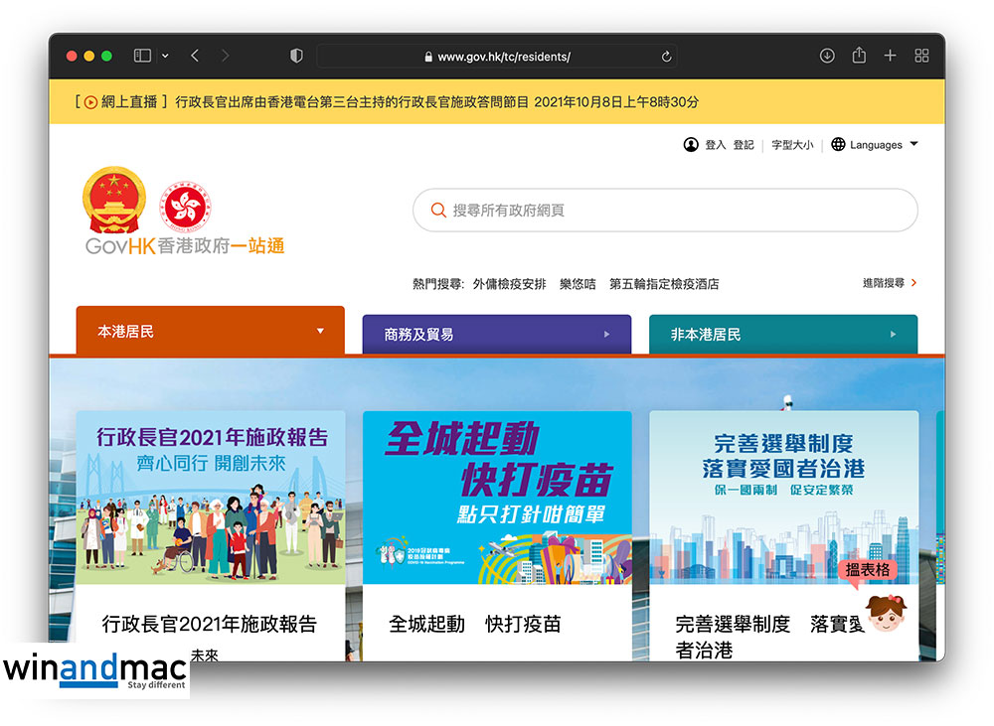Screen dimensions: 994x726
Task: Click the Safari sidebar toggle icon
Action: tap(142, 56)
